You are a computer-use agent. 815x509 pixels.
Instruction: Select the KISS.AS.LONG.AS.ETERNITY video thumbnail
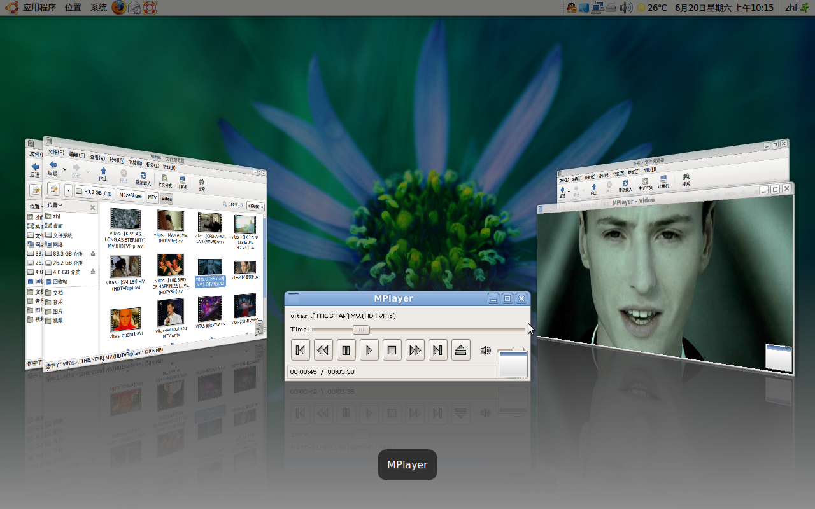point(125,218)
